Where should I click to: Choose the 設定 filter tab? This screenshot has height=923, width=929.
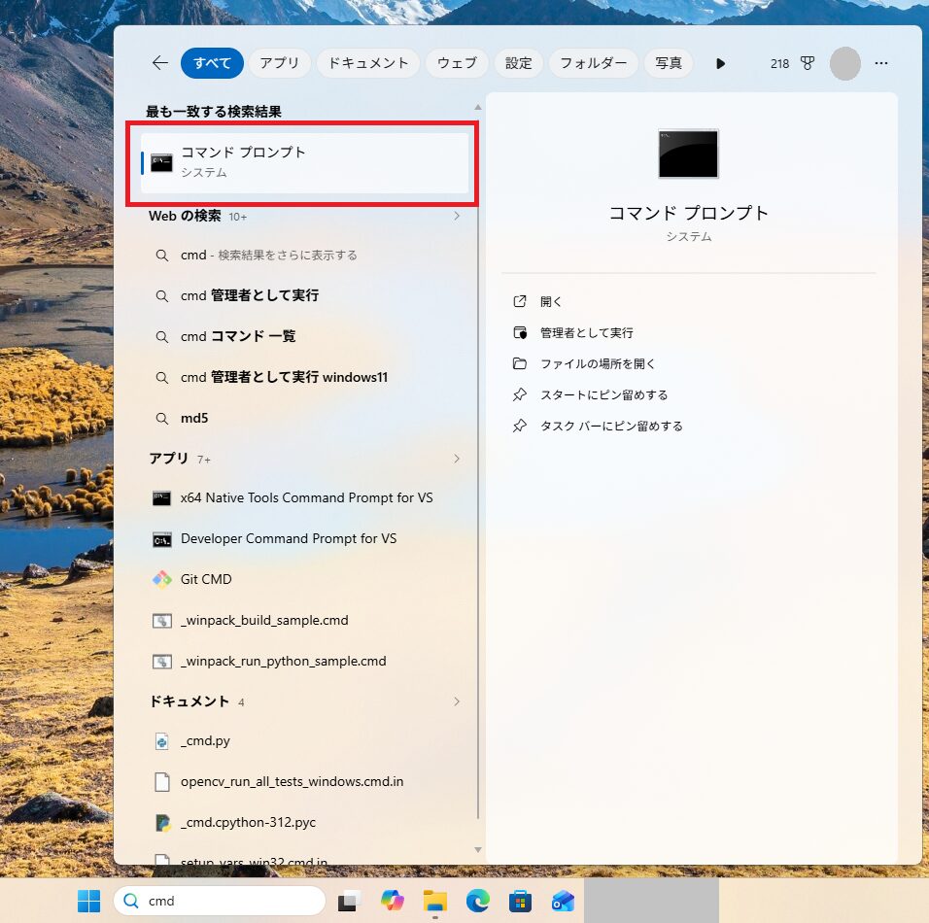pyautogui.click(x=519, y=63)
